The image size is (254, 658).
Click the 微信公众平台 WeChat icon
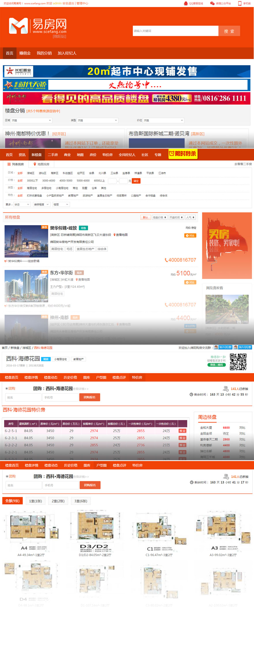[x=212, y=3]
